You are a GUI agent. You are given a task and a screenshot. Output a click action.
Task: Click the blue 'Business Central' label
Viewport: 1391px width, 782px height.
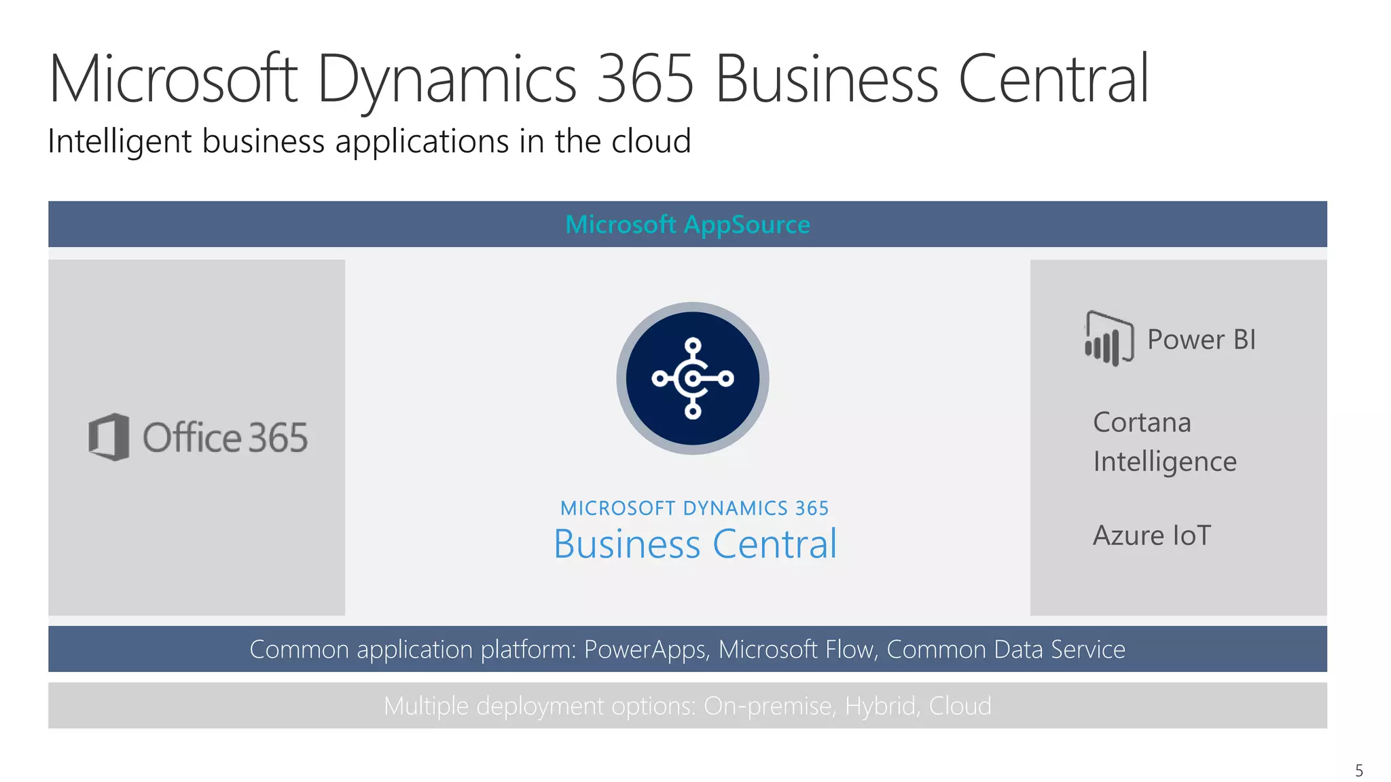coord(695,544)
